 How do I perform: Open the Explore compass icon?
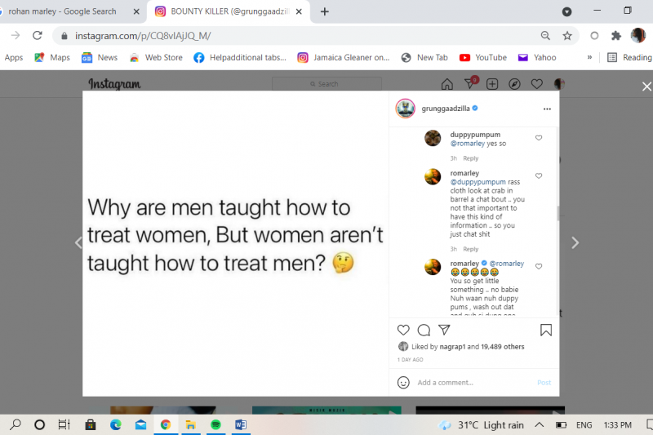(514, 84)
